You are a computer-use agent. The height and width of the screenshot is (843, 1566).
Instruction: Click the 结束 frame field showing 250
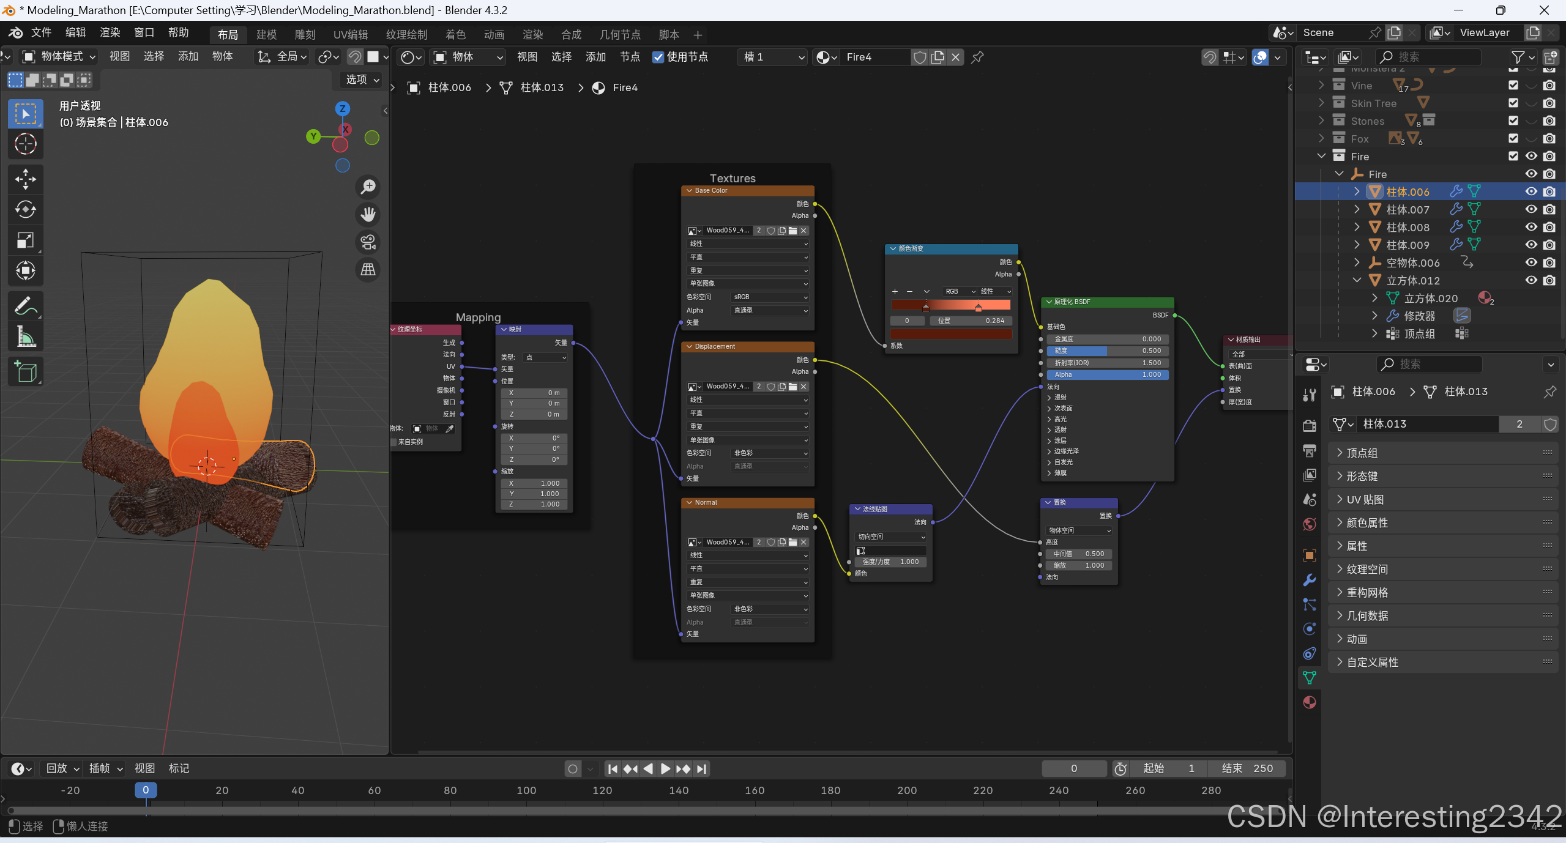pos(1247,768)
